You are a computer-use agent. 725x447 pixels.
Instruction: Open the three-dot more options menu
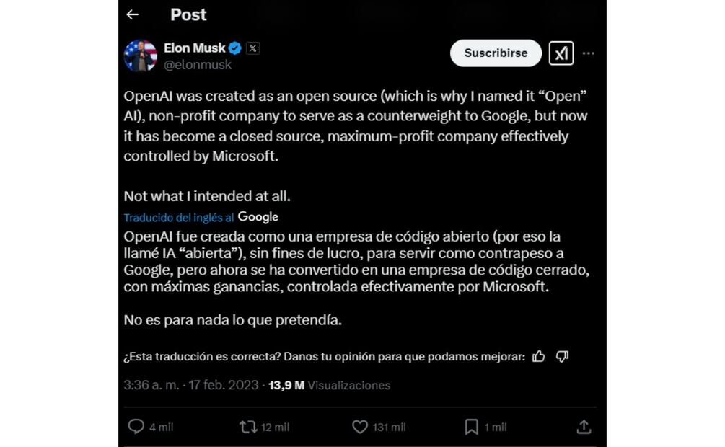click(589, 53)
